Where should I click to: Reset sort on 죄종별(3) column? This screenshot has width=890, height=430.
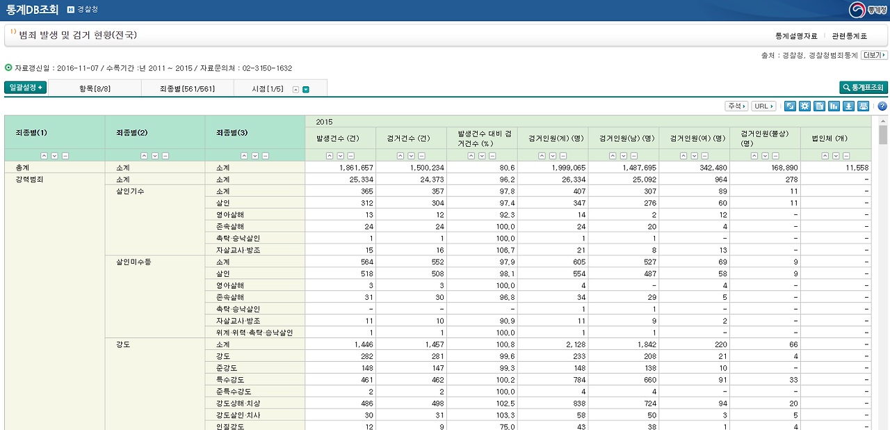265,156
